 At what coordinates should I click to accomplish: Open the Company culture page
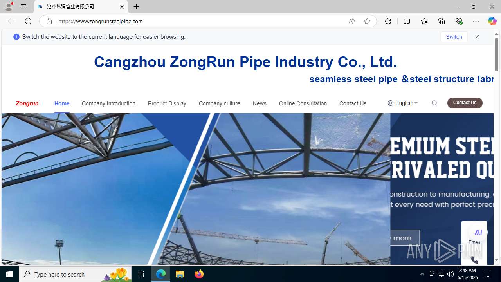tap(220, 103)
